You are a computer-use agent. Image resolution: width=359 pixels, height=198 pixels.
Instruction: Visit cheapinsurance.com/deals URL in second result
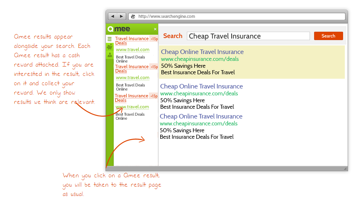point(199,93)
